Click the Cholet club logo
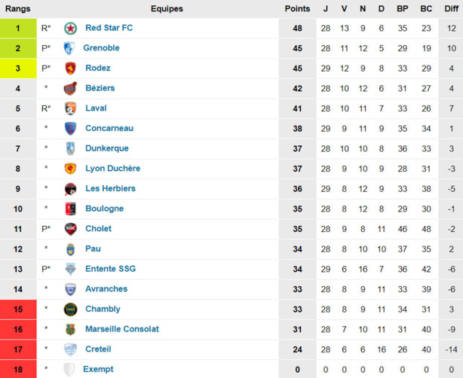This screenshot has width=463, height=378. (x=70, y=229)
